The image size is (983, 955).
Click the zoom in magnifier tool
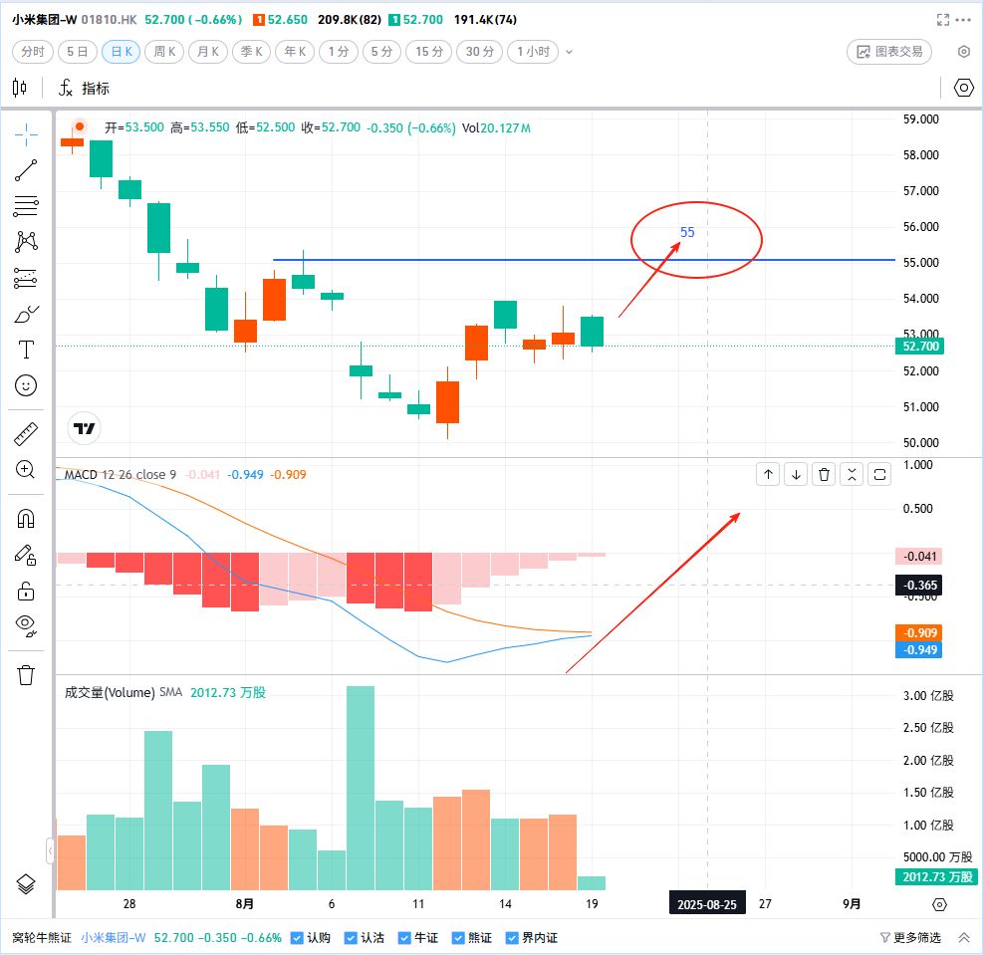[26, 470]
